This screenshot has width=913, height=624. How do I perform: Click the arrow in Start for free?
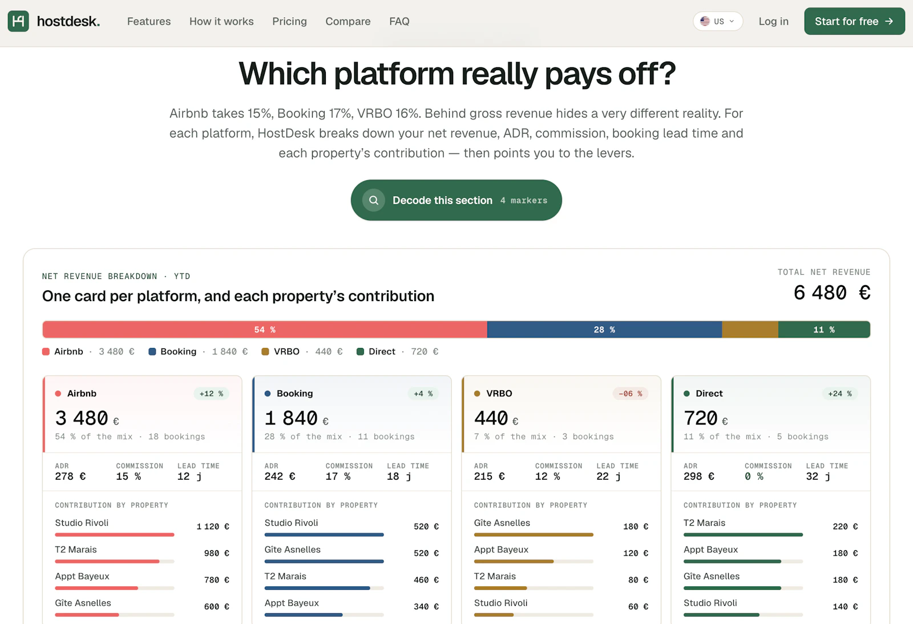[889, 21]
